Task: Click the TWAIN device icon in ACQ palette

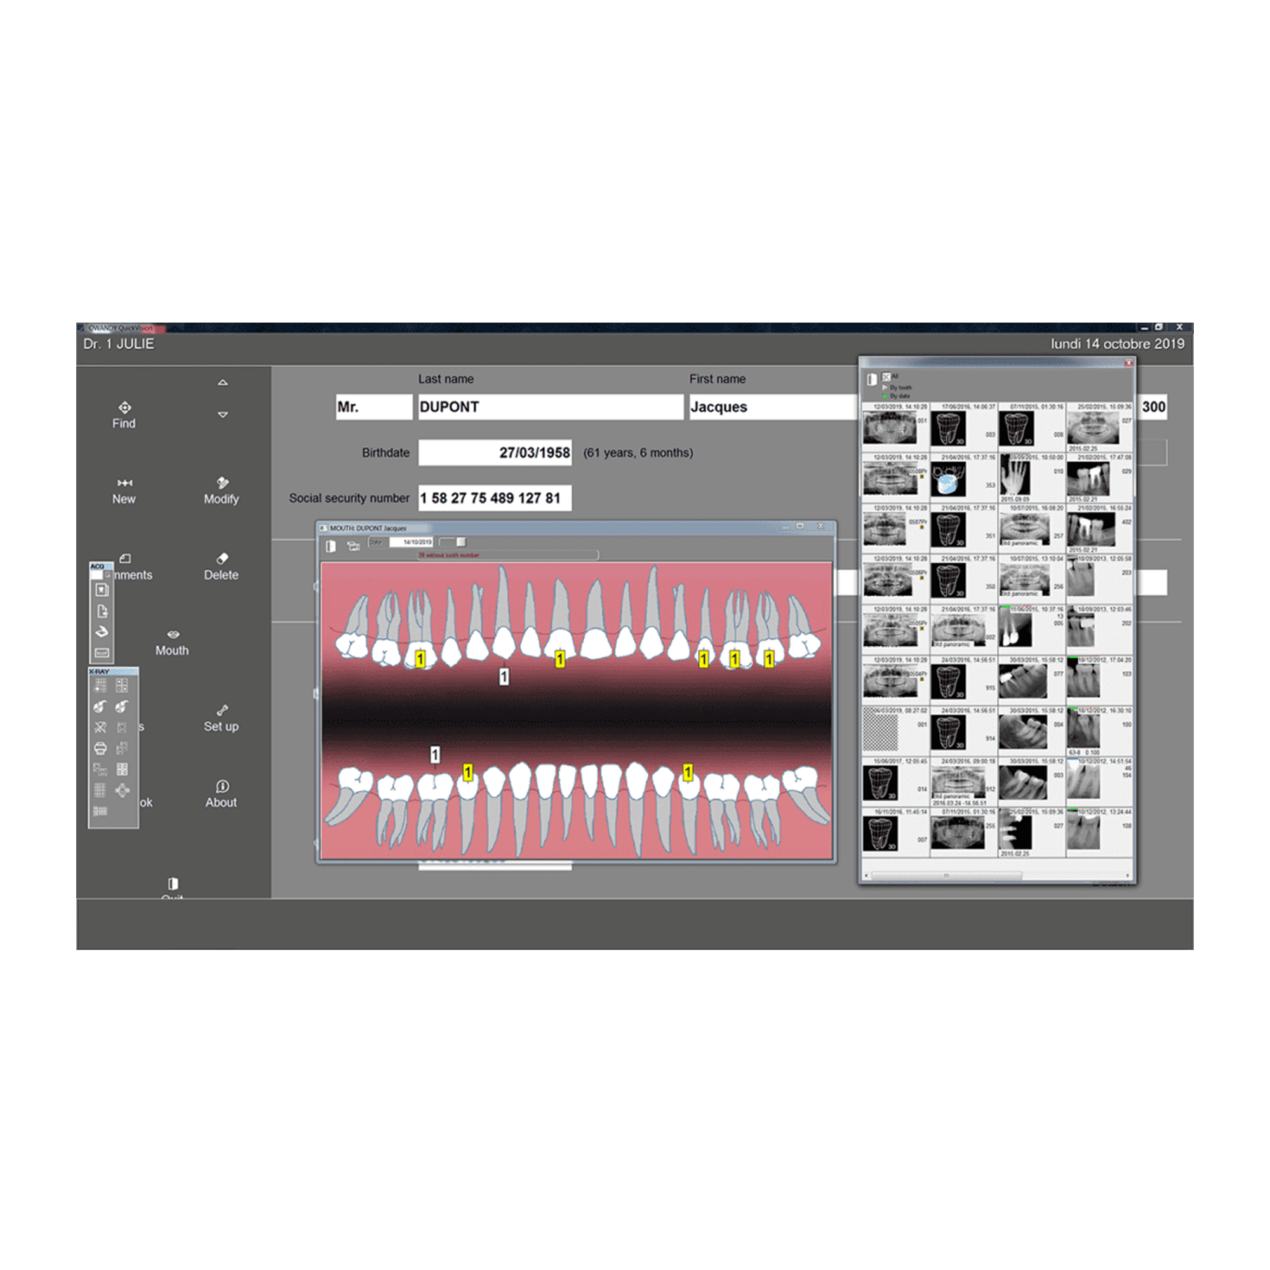Action: coord(102,653)
